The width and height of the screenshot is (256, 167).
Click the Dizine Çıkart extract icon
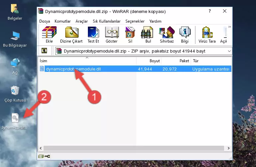click(71, 35)
